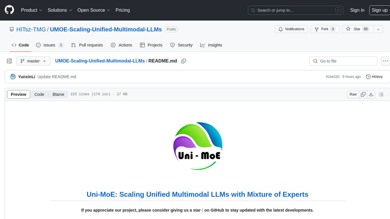390x219 pixels.
Task: Click the YunxinLi avatar image
Action: [13, 77]
